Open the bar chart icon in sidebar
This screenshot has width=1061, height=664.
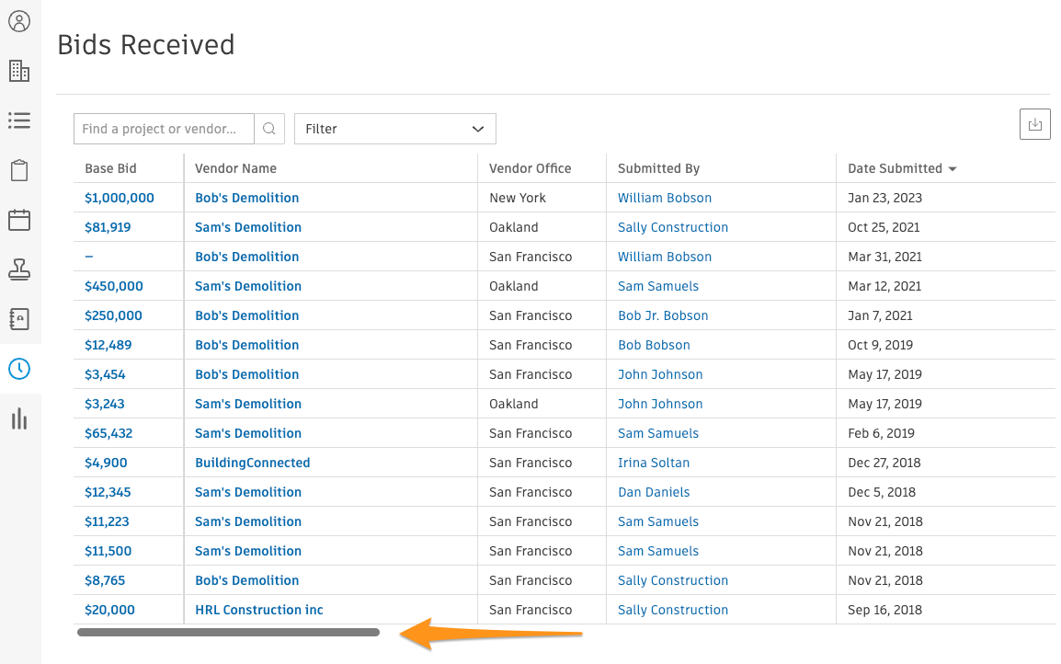19,418
